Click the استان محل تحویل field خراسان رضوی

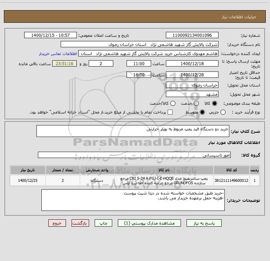(x=192, y=85)
